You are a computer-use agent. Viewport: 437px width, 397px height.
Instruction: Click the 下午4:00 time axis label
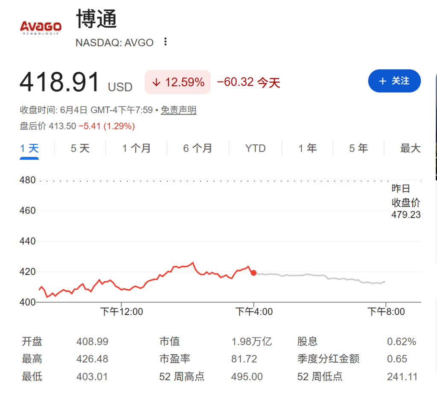[254, 312]
